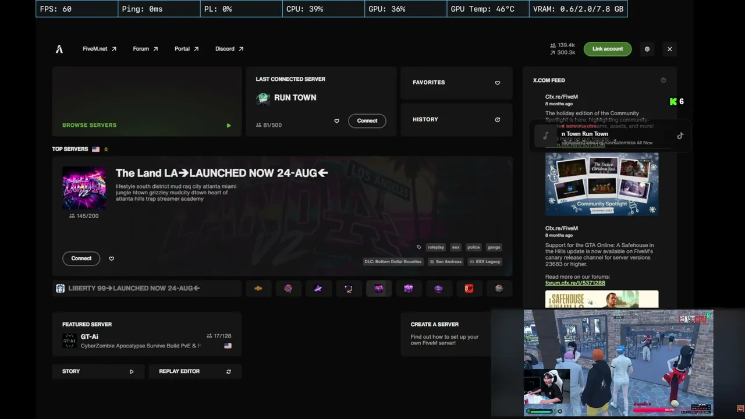Select the LIBERTY 99 server row
The width and height of the screenshot is (745, 419).
[x=147, y=288]
